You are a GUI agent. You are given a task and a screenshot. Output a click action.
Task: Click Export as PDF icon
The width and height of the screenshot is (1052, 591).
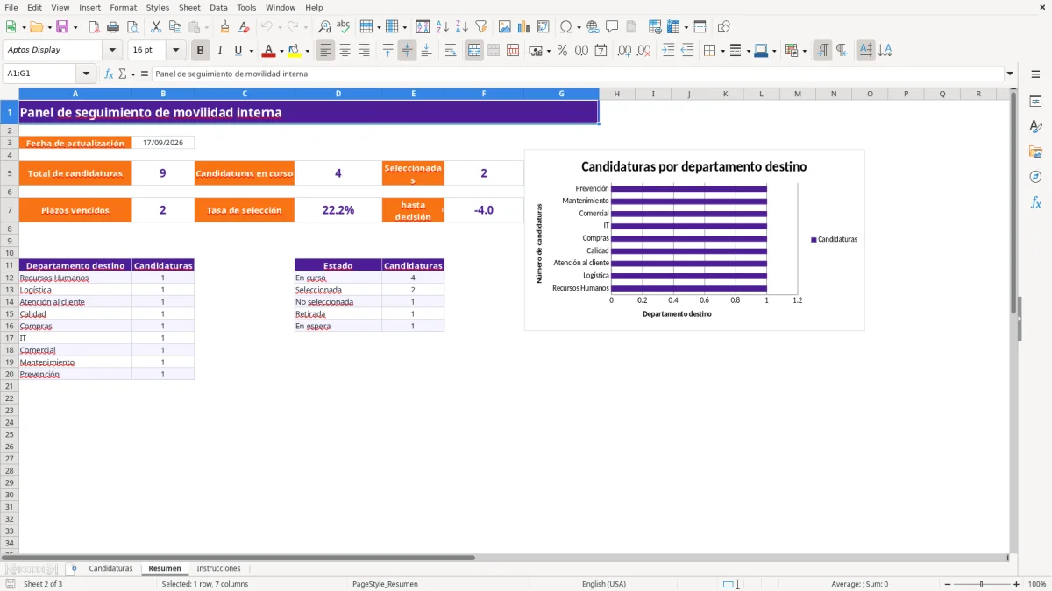94,27
